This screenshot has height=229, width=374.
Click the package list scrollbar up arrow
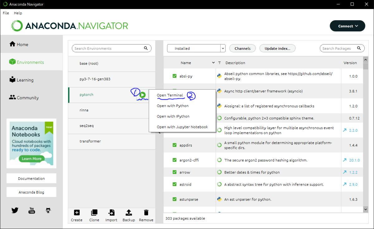366,59
